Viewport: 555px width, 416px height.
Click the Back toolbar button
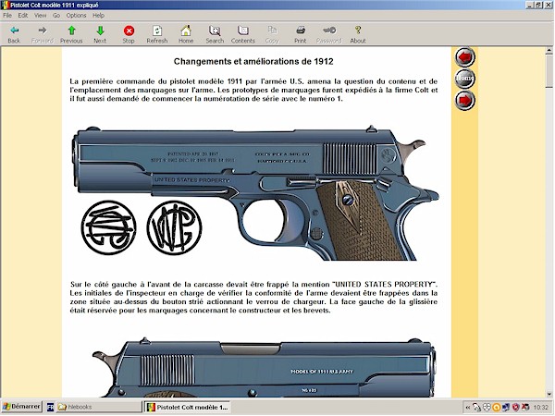(x=14, y=34)
